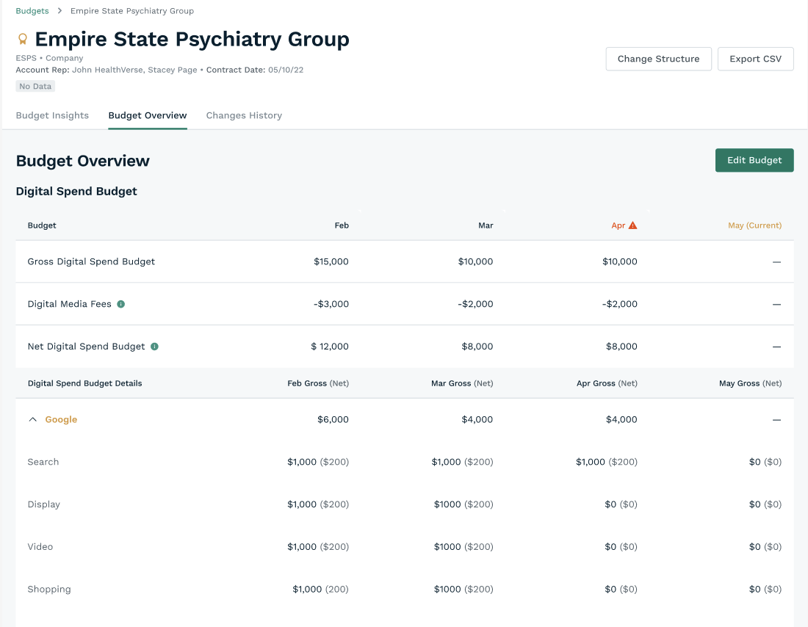
Task: Select the Budget Overview tab
Action: [x=148, y=115]
